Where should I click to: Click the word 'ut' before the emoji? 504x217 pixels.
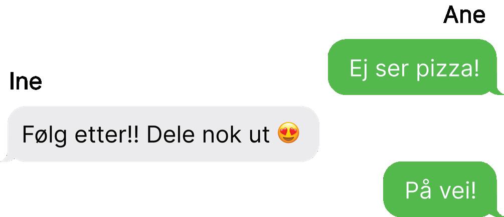click(259, 135)
